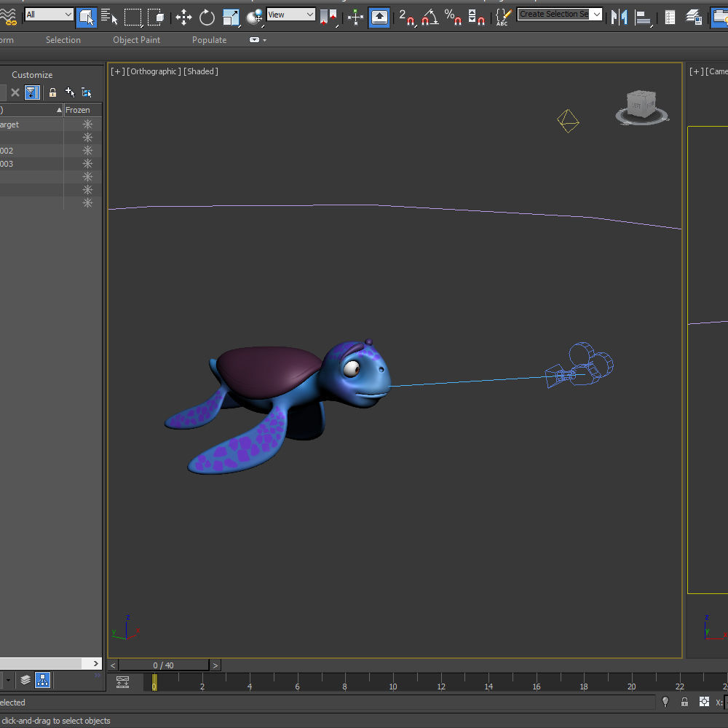728x728 pixels.
Task: Click right arrow of explorer scrollbar
Action: coord(95,663)
